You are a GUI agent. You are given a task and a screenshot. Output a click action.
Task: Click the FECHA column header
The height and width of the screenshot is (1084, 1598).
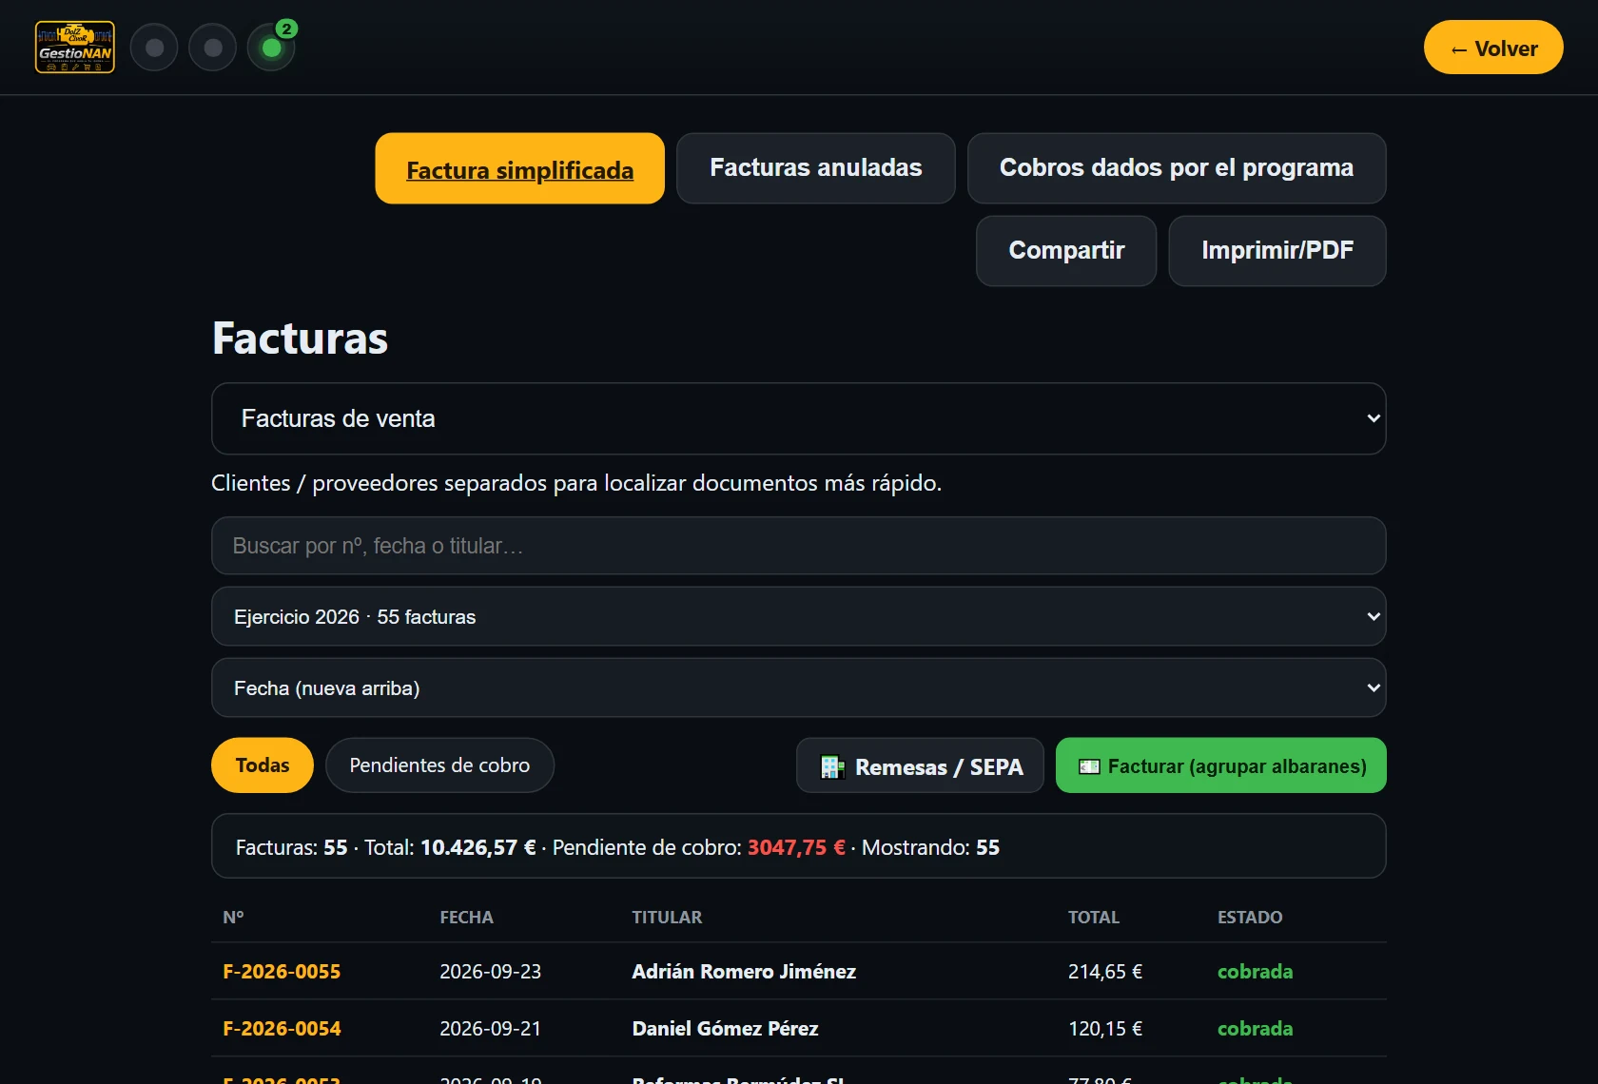(466, 918)
